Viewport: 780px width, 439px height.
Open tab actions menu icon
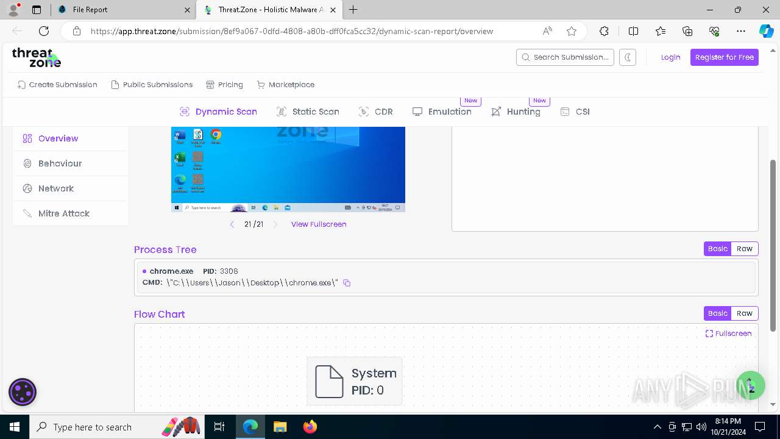tap(37, 10)
